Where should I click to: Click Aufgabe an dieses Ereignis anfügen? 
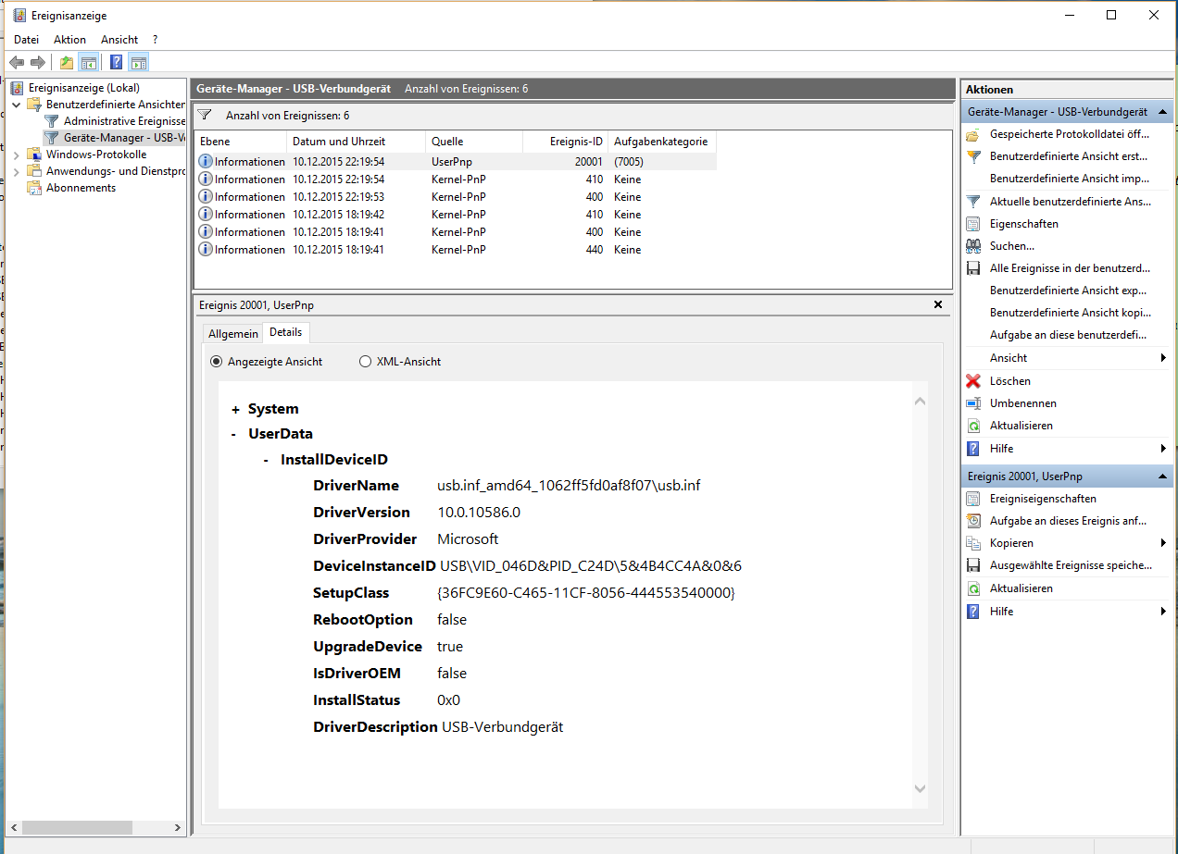pyautogui.click(x=1067, y=521)
